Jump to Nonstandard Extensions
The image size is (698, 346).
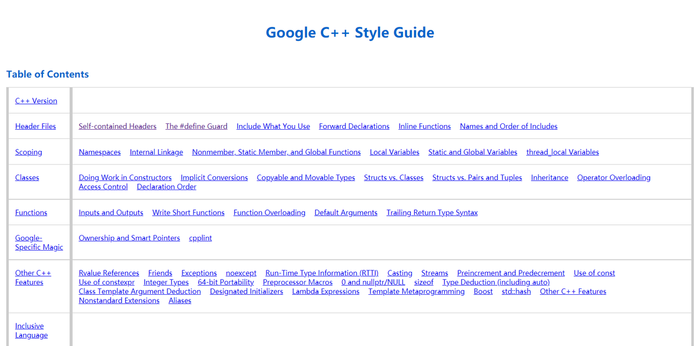pyautogui.click(x=119, y=301)
